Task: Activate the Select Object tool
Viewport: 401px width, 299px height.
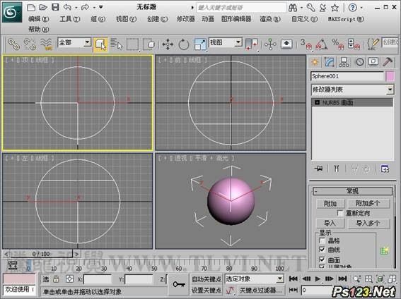Action: [100, 44]
